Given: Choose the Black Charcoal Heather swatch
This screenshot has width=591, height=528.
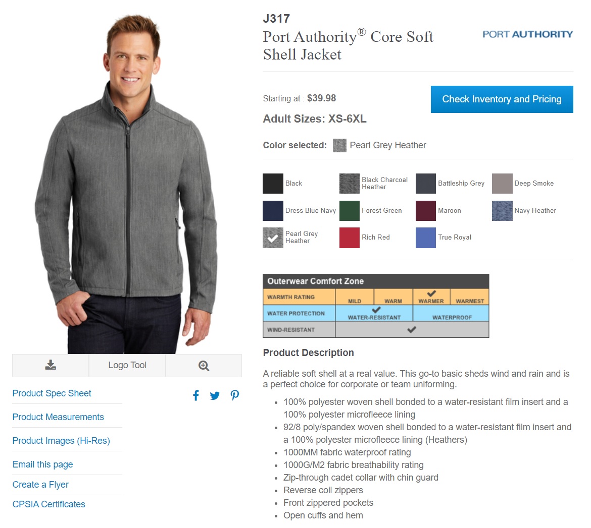Looking at the screenshot, I should coord(350,183).
